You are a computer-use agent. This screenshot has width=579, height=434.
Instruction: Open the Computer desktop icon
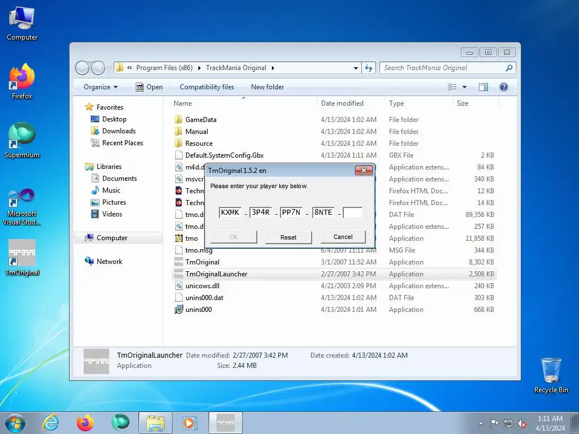coord(22,24)
